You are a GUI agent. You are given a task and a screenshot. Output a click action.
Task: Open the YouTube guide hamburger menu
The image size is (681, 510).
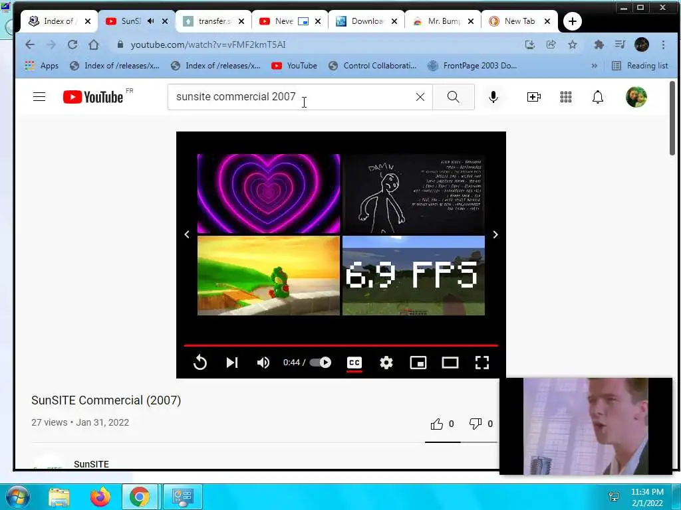coord(39,97)
